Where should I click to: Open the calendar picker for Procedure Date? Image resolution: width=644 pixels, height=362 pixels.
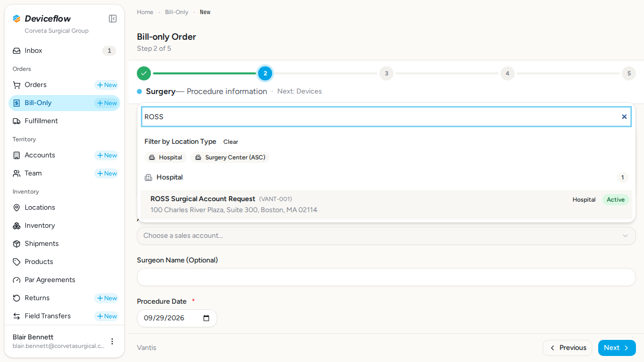pos(206,318)
